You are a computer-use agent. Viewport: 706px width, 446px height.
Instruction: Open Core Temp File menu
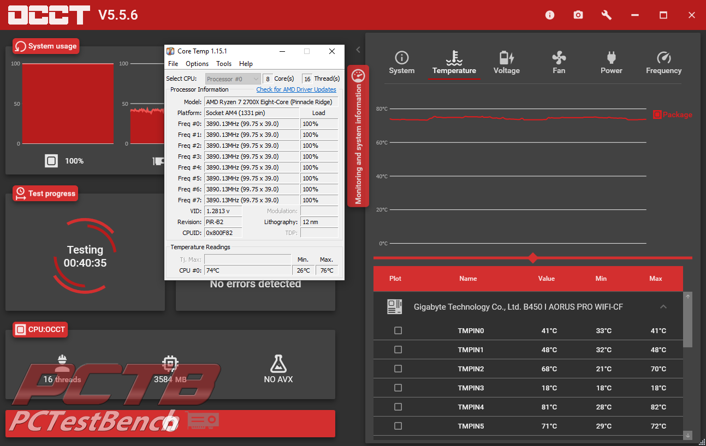coord(173,64)
